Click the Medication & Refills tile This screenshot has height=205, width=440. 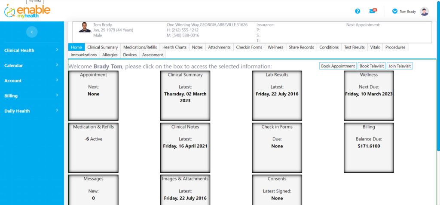[x=93, y=148]
